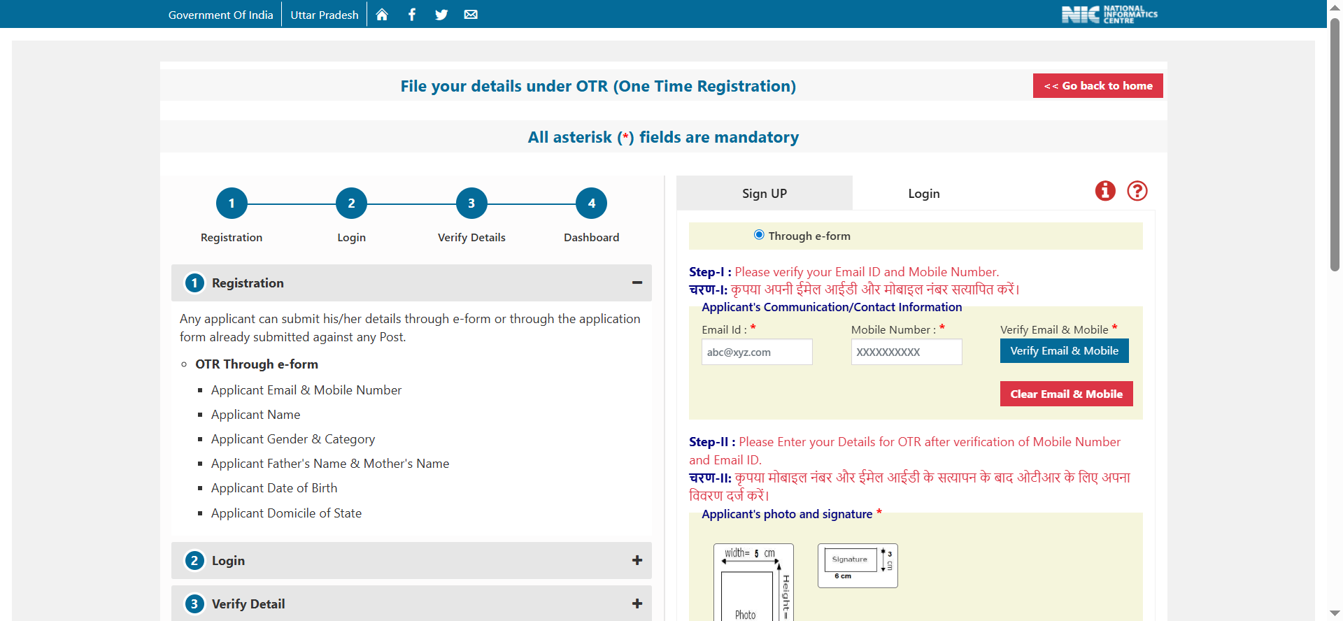1343x621 pixels.
Task: Click the NIC National Informatics Centre logo
Action: click(x=1109, y=15)
